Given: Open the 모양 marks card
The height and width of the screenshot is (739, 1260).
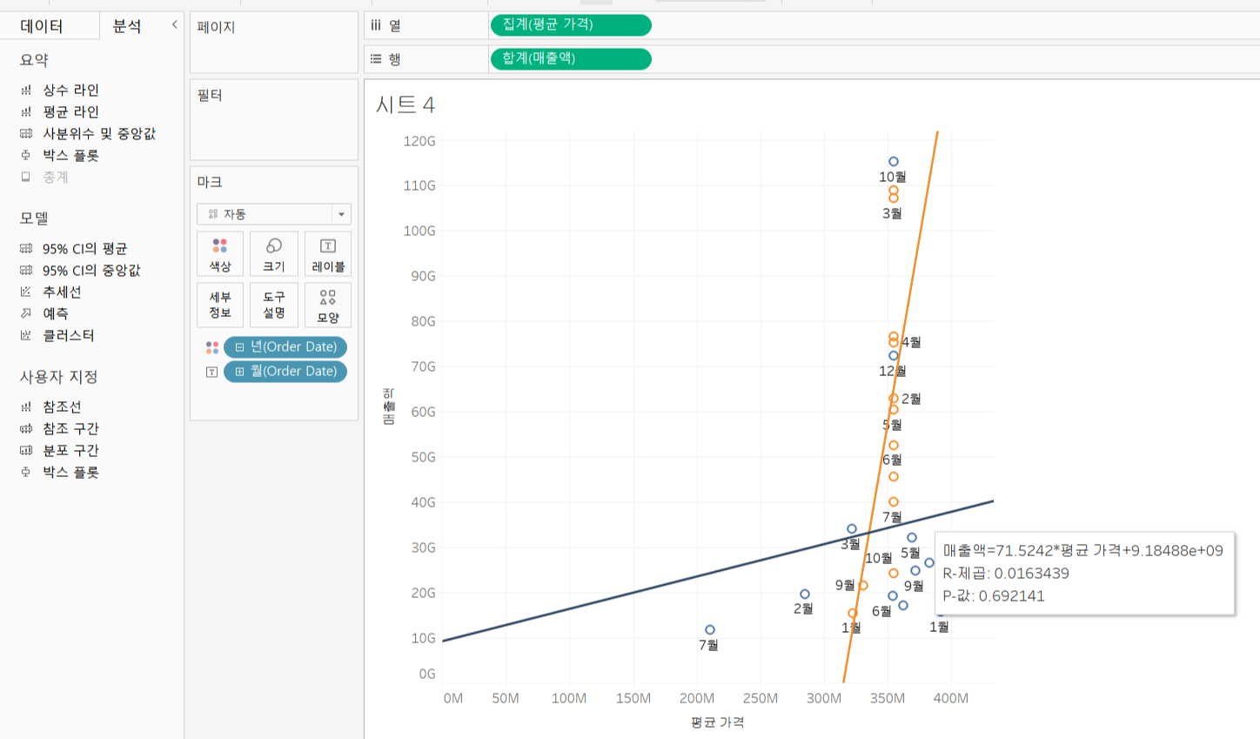Looking at the screenshot, I should (328, 305).
